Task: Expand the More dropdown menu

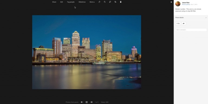Action: [92, 2]
